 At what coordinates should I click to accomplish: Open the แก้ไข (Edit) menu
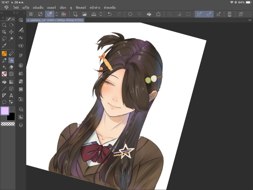click(26, 8)
